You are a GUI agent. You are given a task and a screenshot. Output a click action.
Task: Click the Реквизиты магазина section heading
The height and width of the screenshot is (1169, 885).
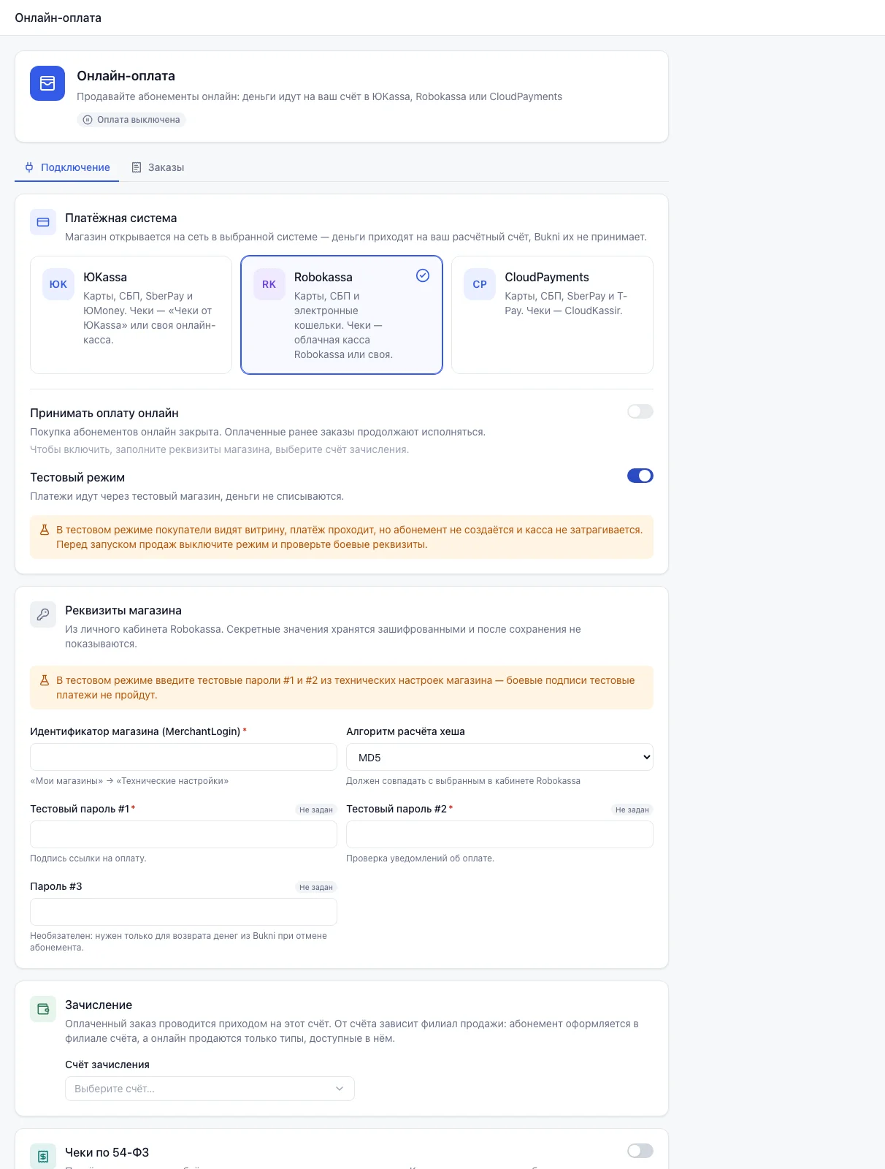pos(123,610)
